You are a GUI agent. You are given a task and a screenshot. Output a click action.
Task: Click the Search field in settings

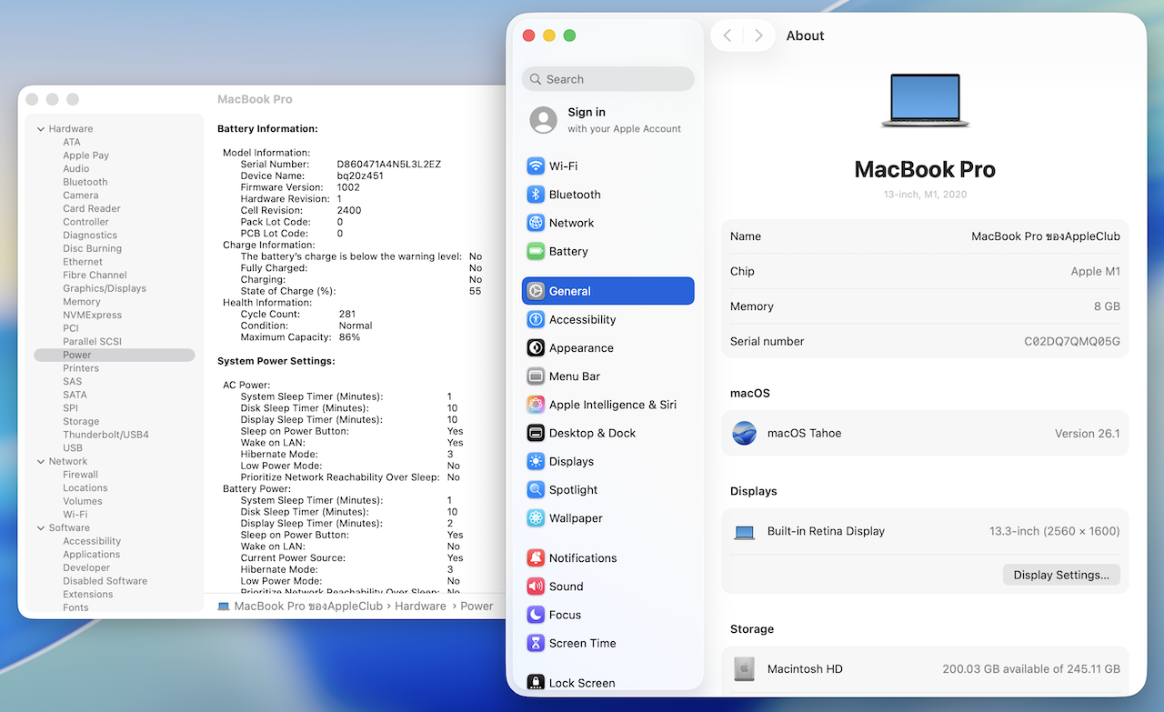point(608,79)
